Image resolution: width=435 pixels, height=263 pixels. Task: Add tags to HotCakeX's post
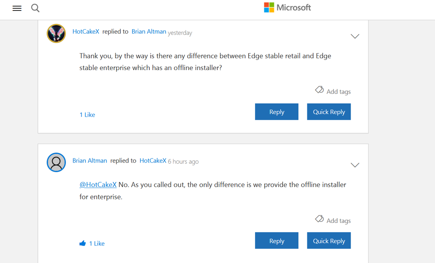click(338, 91)
